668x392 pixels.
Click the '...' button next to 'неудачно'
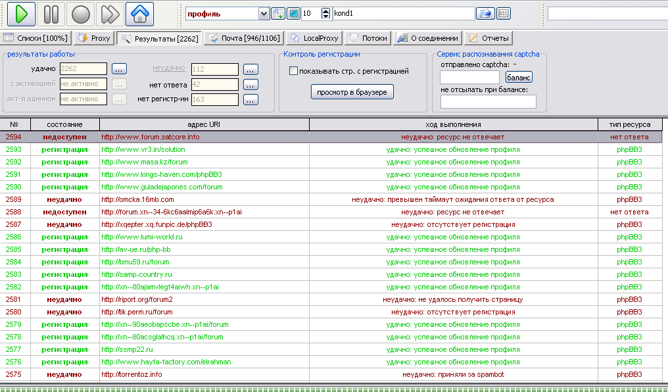(251, 70)
